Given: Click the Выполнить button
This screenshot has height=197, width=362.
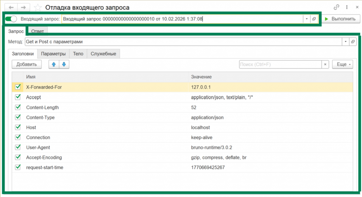Looking at the screenshot, I should point(340,19).
